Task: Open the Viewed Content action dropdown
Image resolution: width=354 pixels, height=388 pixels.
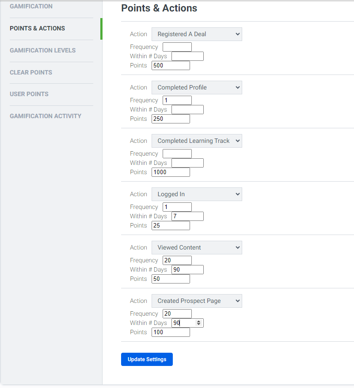Action: [197, 247]
